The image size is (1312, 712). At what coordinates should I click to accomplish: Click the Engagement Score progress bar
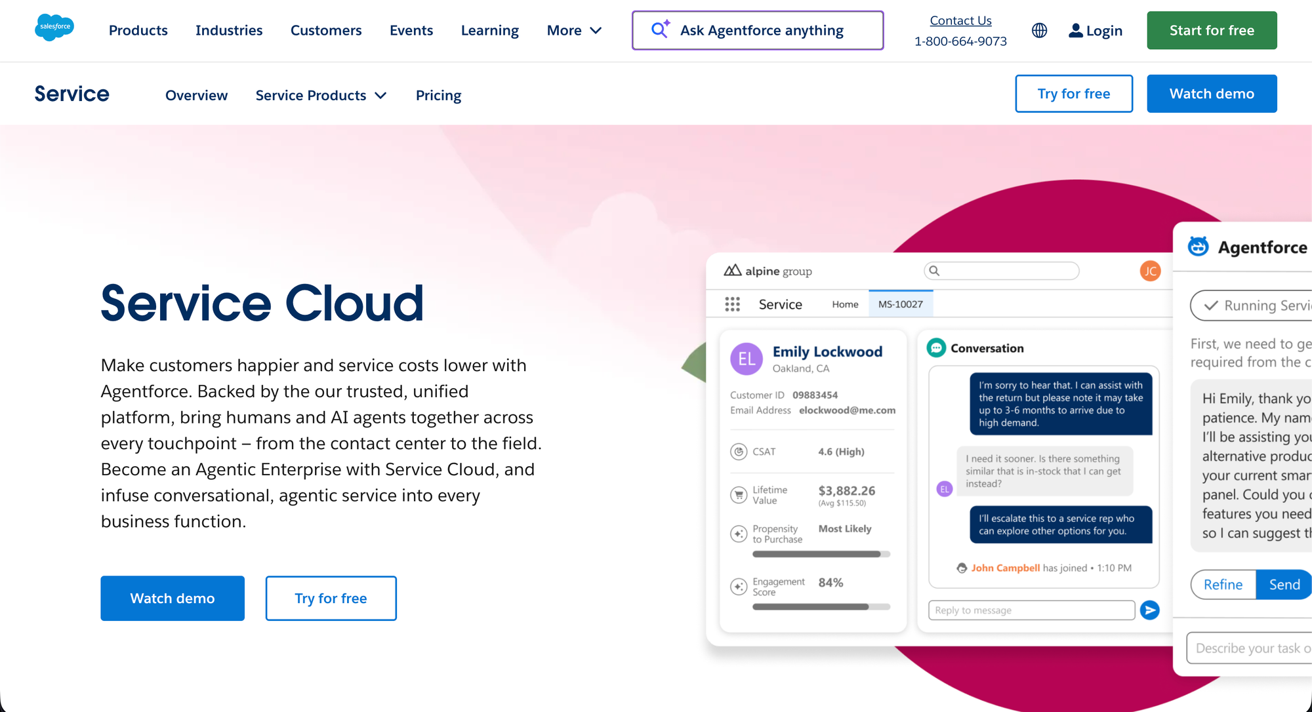point(821,606)
